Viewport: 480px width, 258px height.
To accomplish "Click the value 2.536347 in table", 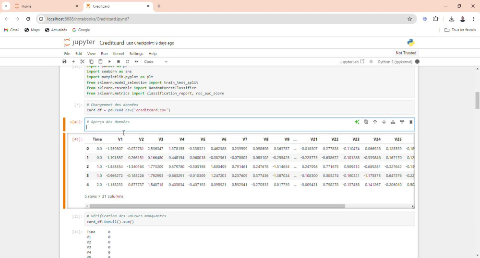I will pyautogui.click(x=156, y=149).
